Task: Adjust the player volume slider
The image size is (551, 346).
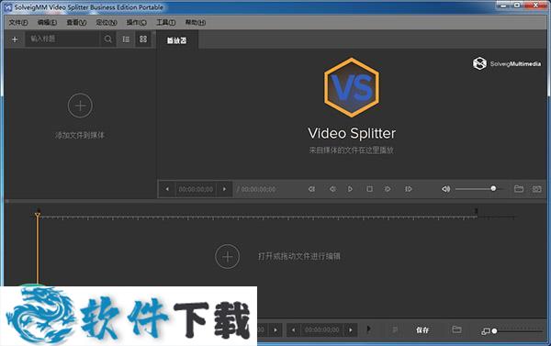Action: click(x=480, y=189)
